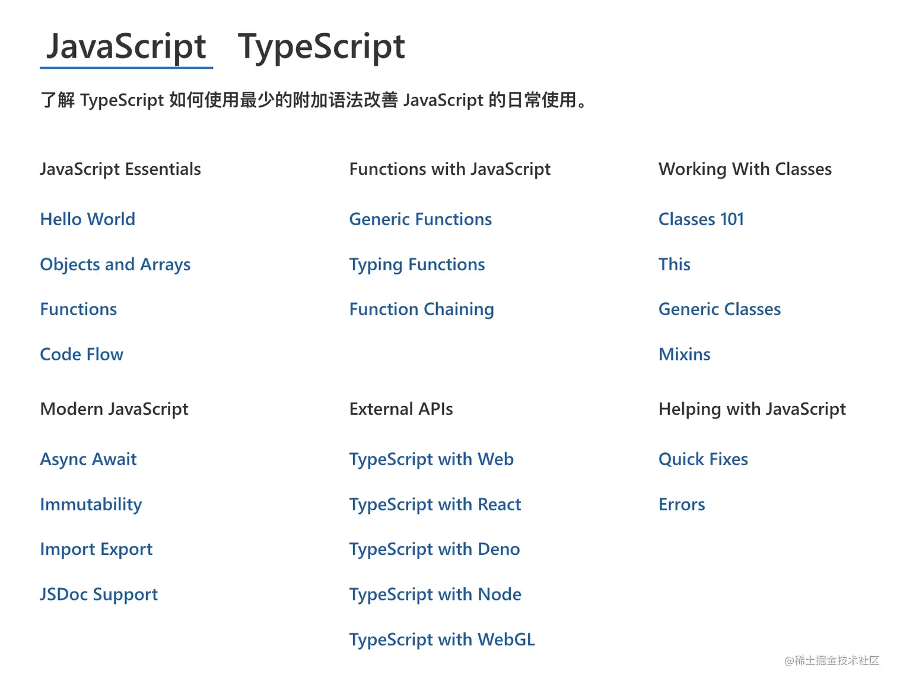Open TypeScript with Deno link
The image size is (897, 684).
coord(435,550)
